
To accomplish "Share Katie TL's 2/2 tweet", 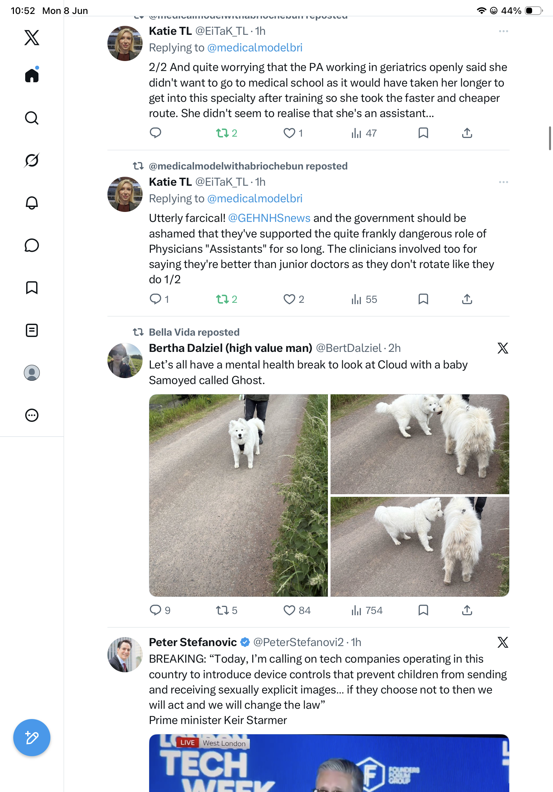I will click(467, 133).
